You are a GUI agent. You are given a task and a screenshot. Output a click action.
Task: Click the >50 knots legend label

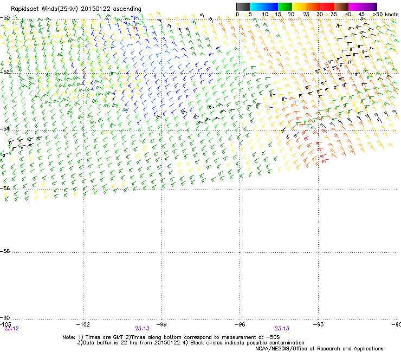click(x=385, y=15)
